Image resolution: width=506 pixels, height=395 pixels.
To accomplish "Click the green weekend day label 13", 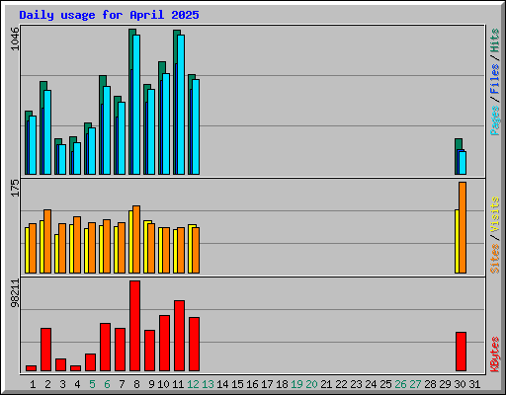I will click(x=208, y=384).
